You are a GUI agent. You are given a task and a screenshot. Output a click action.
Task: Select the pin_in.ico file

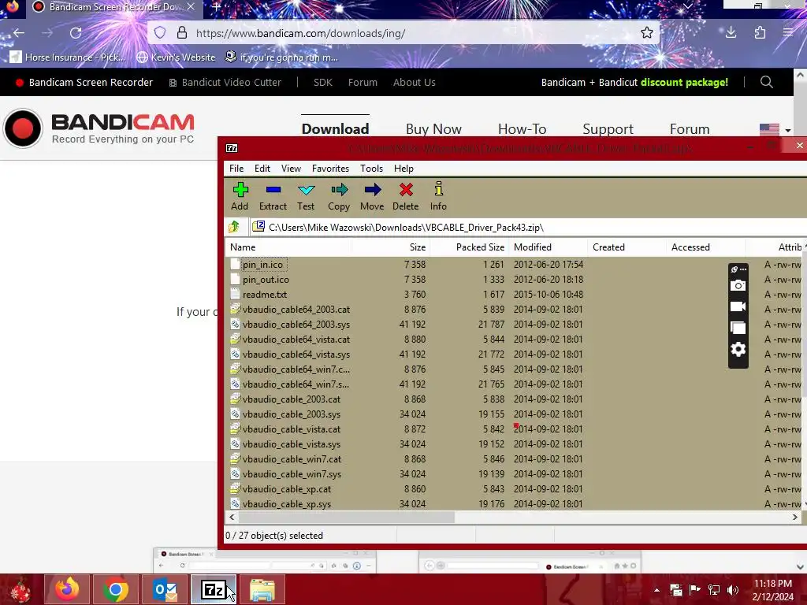click(262, 265)
